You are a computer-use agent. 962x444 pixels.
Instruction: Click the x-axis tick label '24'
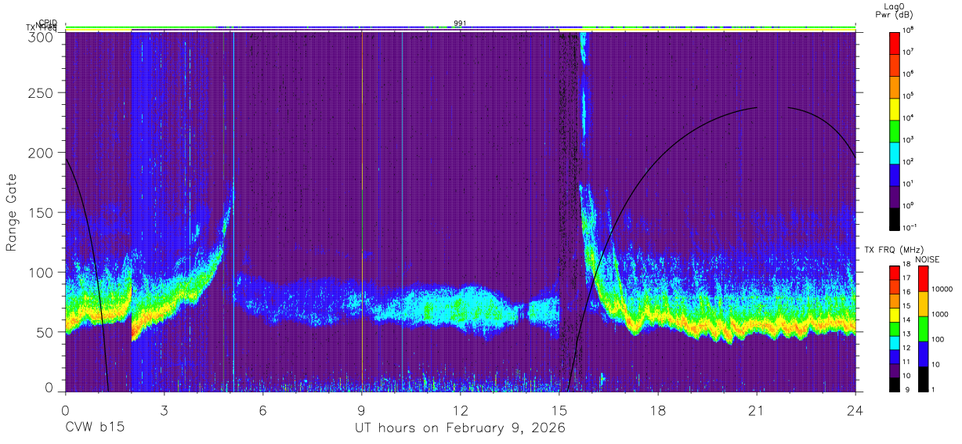pyautogui.click(x=855, y=410)
